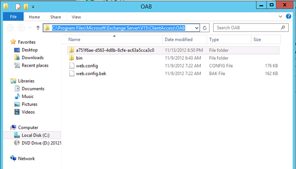Select the bin folder
296x169 pixels.
coord(173,58)
